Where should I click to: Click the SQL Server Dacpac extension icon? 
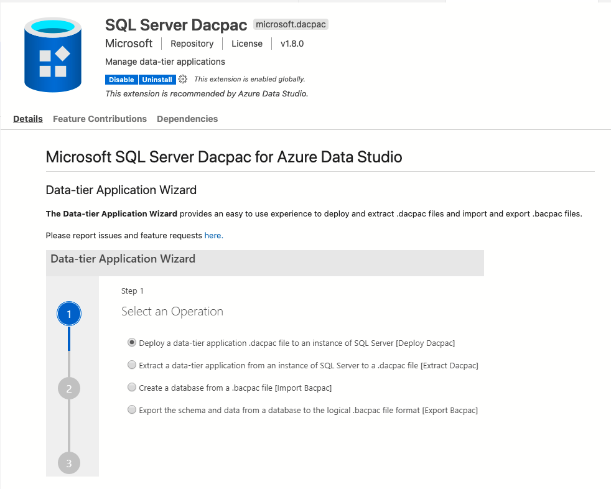pos(53,55)
